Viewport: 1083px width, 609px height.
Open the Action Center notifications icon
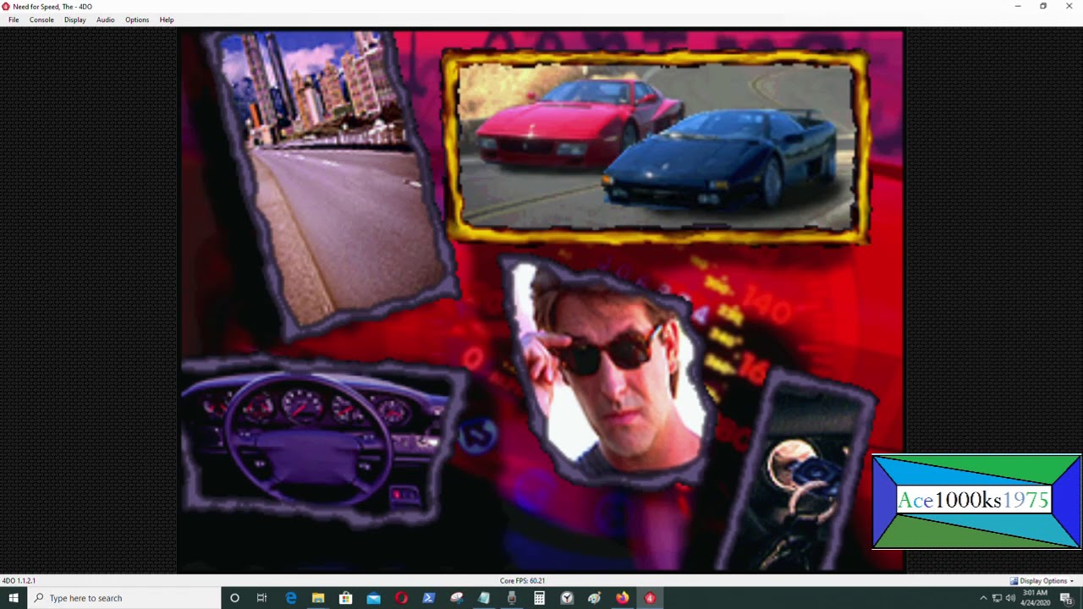1067,598
